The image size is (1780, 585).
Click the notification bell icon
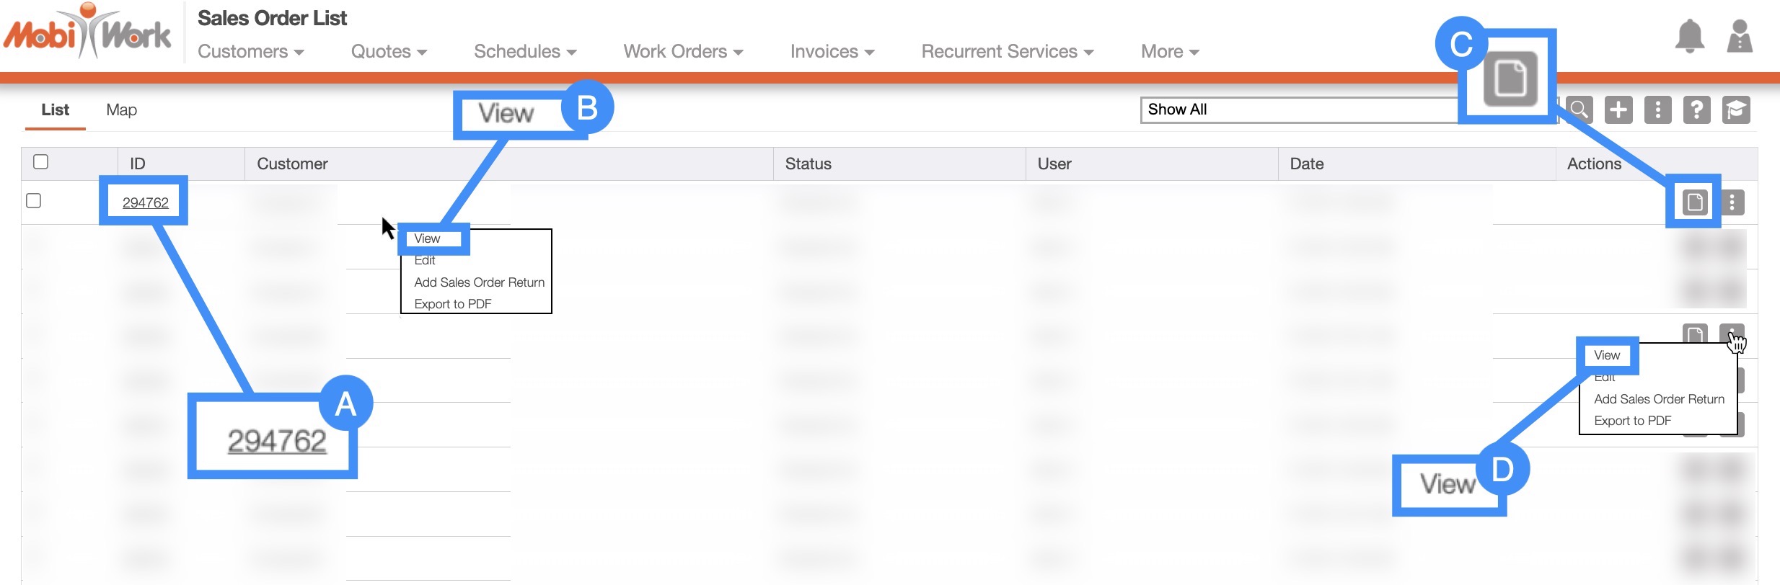point(1689,36)
